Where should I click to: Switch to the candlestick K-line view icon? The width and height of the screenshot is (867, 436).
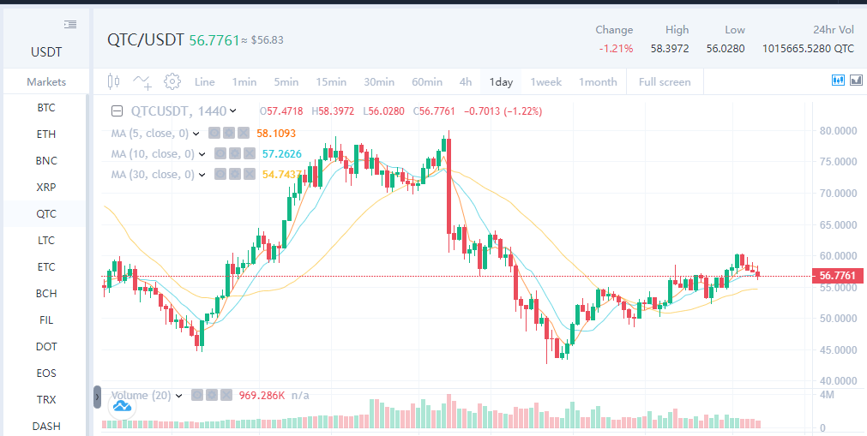(x=838, y=80)
